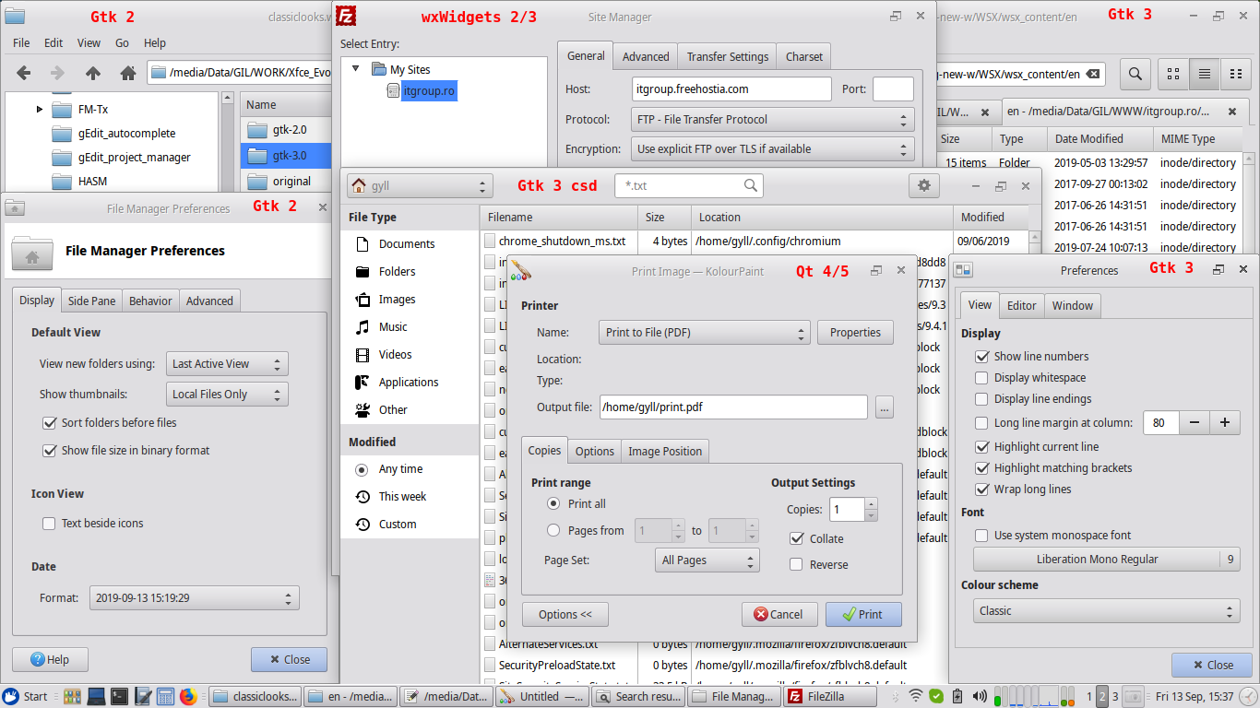Image resolution: width=1260 pixels, height=708 pixels.
Task: Click the green shield update icon in system tray
Action: point(936,696)
